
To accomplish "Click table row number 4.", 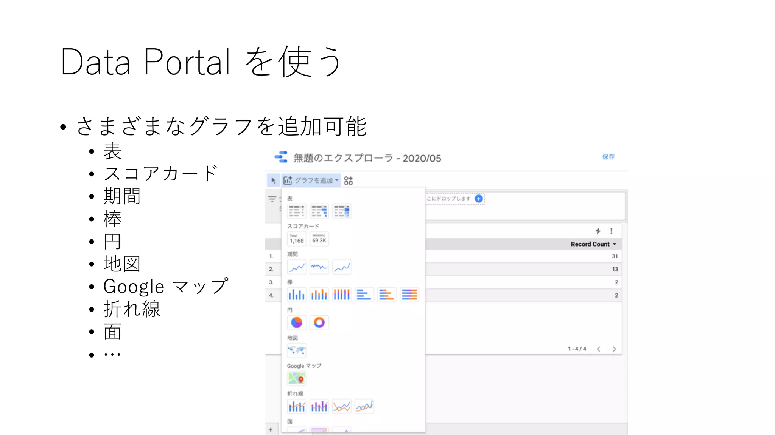I will click(271, 295).
